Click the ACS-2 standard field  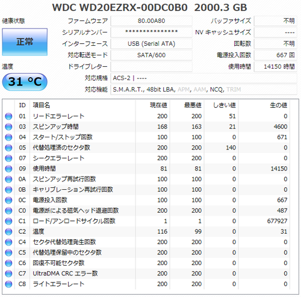click(203, 78)
